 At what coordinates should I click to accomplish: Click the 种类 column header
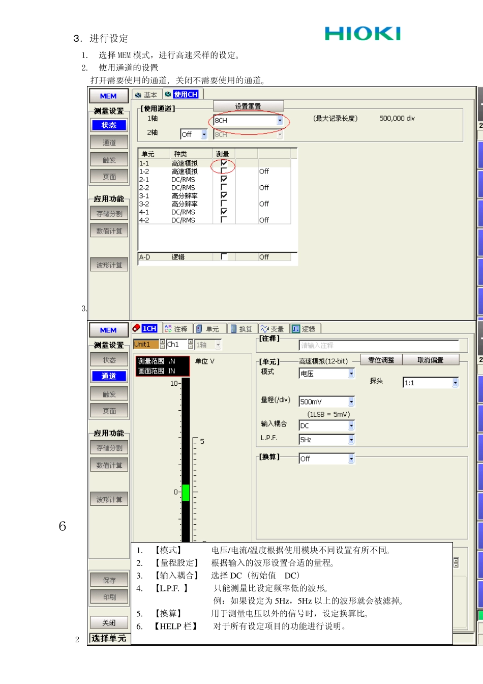[191, 154]
